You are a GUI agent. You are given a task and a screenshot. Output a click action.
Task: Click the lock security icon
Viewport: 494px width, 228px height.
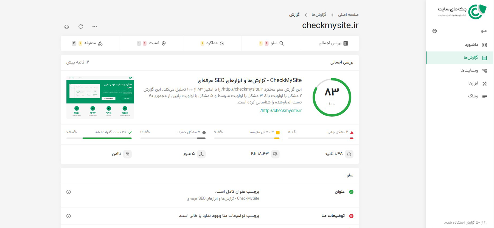point(127,154)
